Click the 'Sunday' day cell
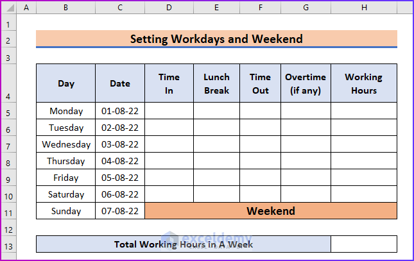 click(66, 211)
